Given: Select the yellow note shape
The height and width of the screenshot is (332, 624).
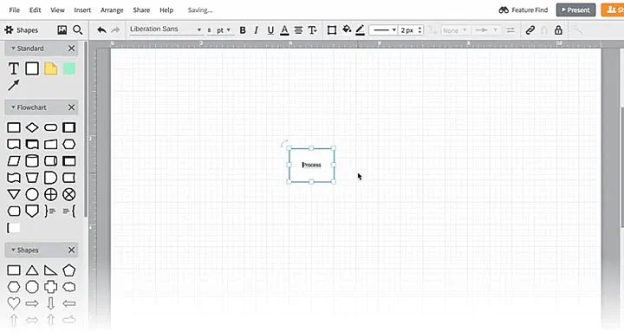Looking at the screenshot, I should coord(50,68).
